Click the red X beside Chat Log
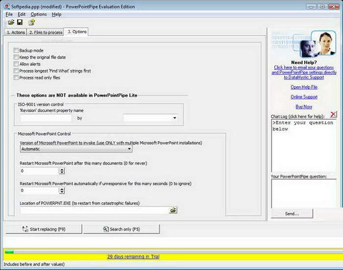 [333, 114]
